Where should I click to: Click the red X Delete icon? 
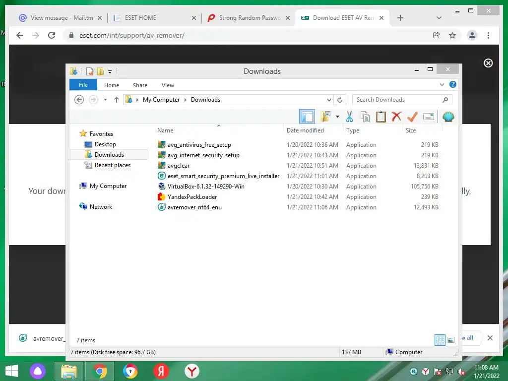396,116
